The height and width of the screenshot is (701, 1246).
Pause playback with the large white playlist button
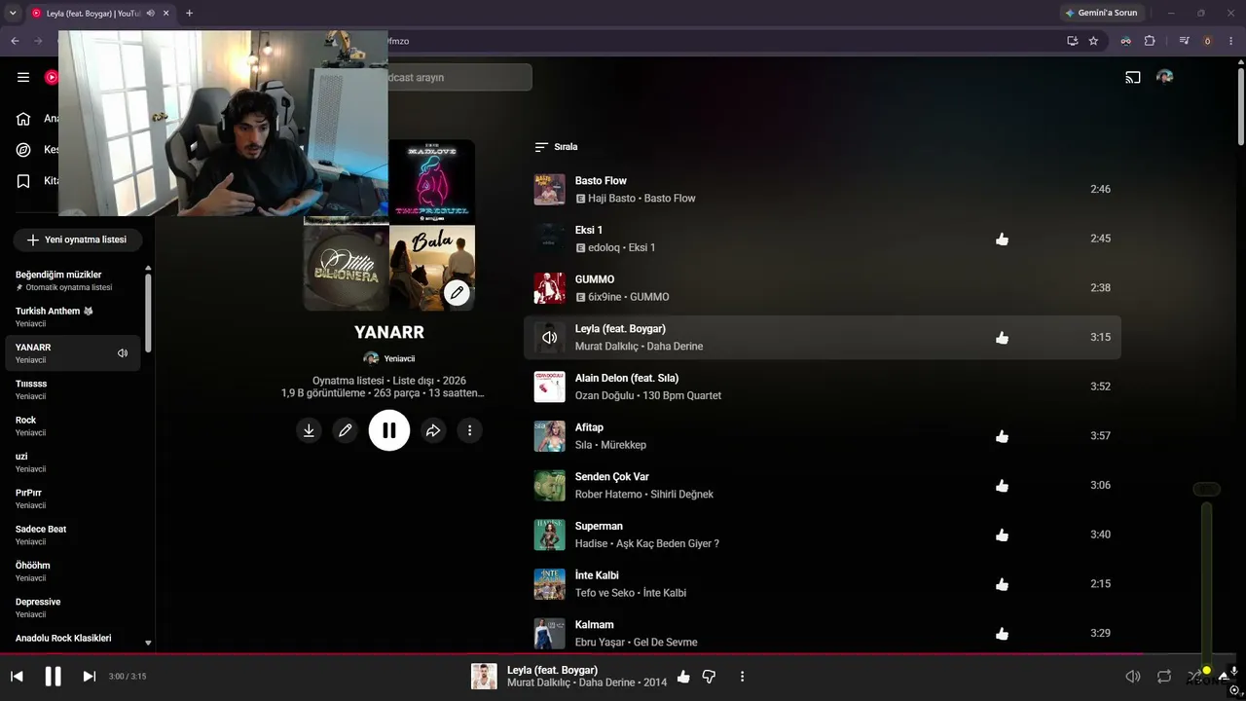coord(389,430)
